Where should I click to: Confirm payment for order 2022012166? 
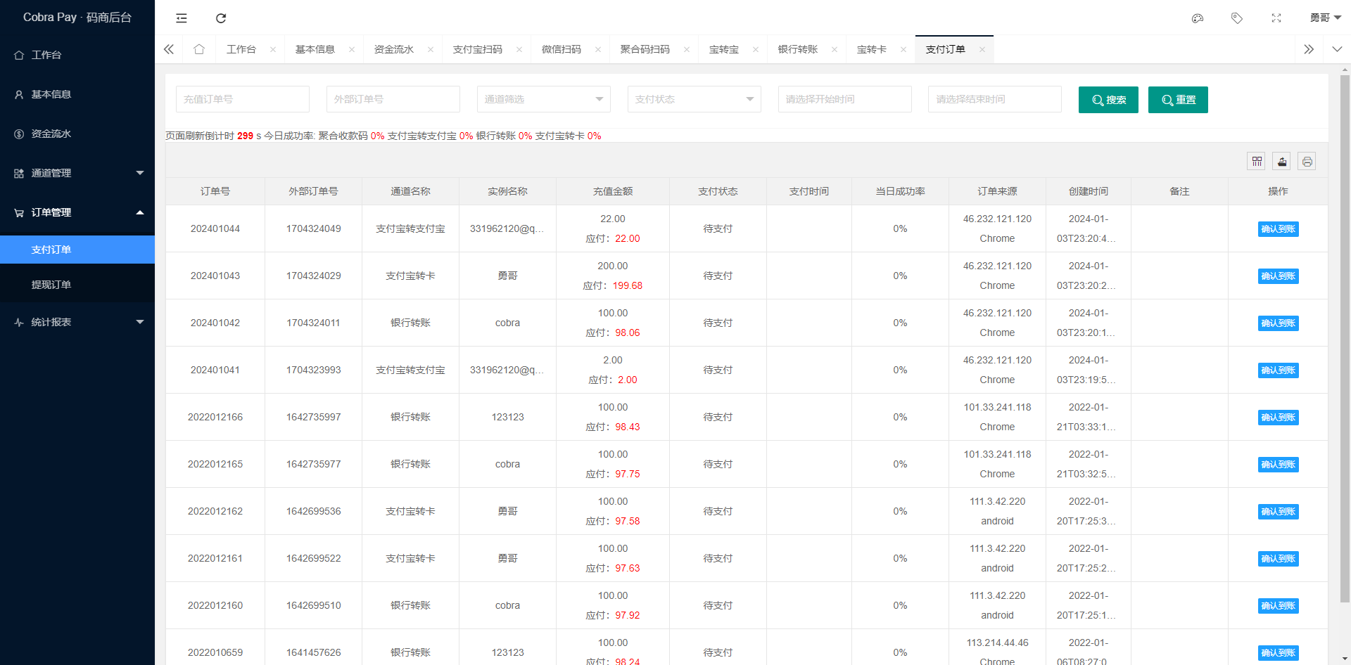pyautogui.click(x=1278, y=418)
